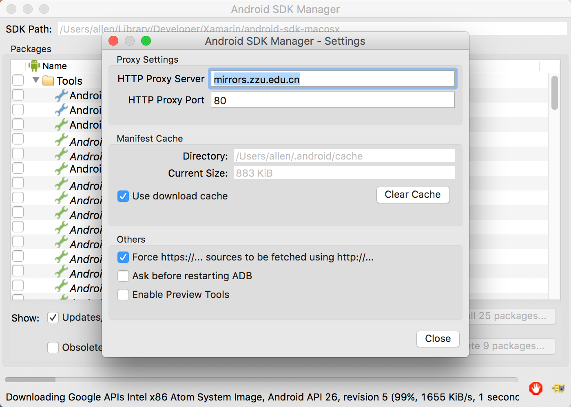Open the SDK Manager log icon
Viewport: 571px width, 407px height.
point(558,388)
